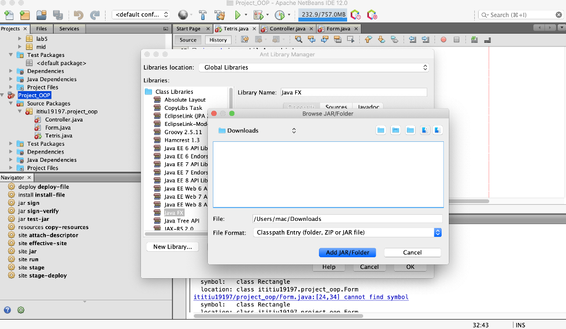566x329 pixels.
Task: Click Shift Line Left icon
Action: [412, 40]
